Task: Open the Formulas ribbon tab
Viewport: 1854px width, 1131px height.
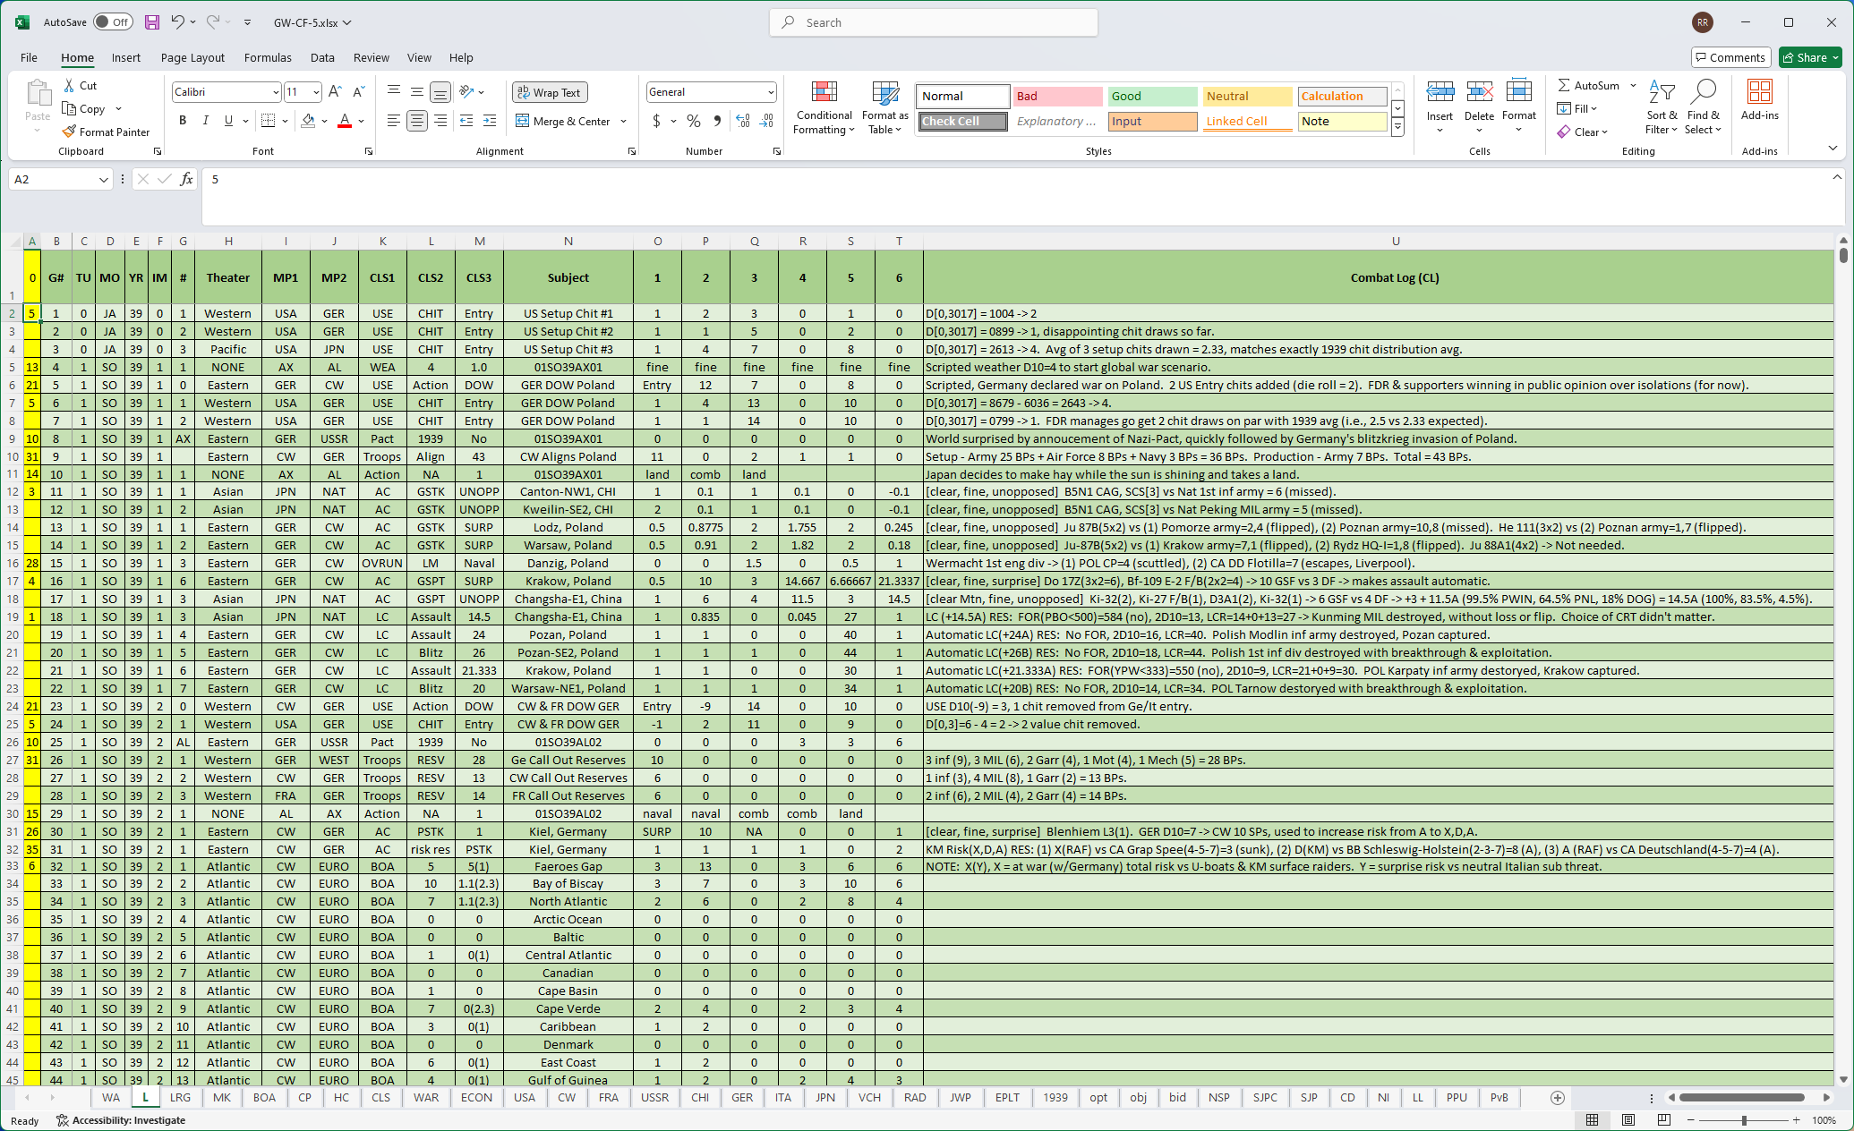Action: tap(268, 57)
